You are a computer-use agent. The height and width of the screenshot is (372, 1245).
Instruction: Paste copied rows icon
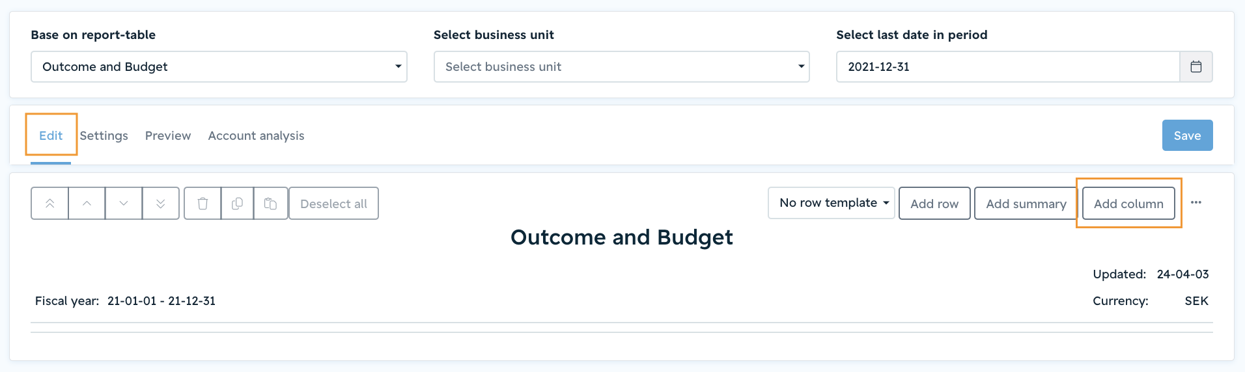(x=271, y=204)
